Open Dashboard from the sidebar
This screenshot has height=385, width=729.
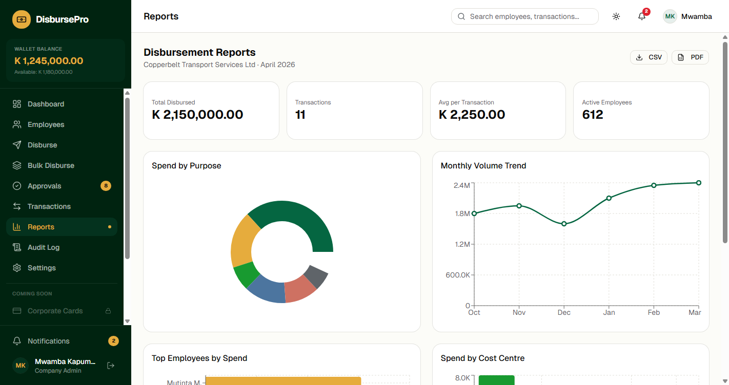point(62,104)
